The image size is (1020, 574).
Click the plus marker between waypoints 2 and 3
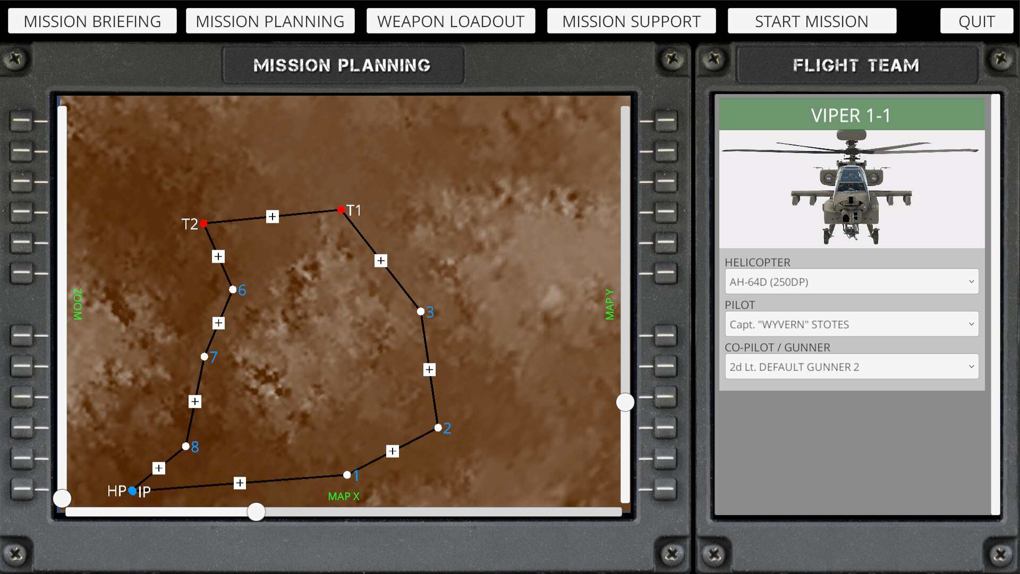(x=430, y=369)
